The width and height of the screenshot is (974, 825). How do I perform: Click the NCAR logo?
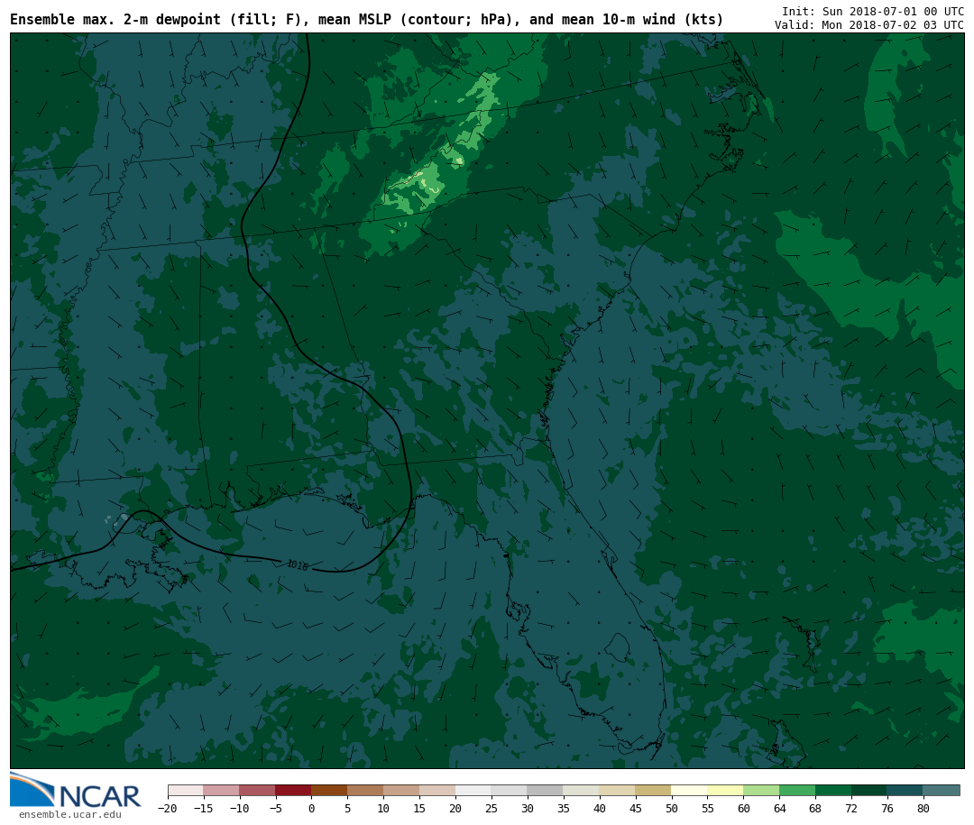pos(76,790)
